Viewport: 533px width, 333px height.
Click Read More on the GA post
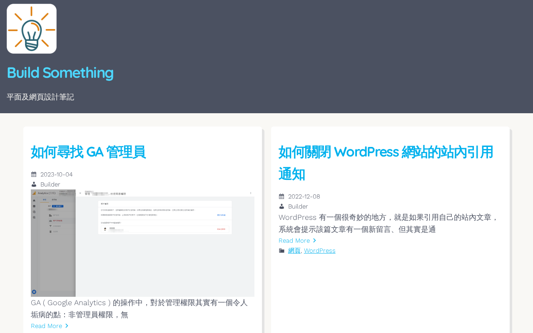pyautogui.click(x=46, y=326)
